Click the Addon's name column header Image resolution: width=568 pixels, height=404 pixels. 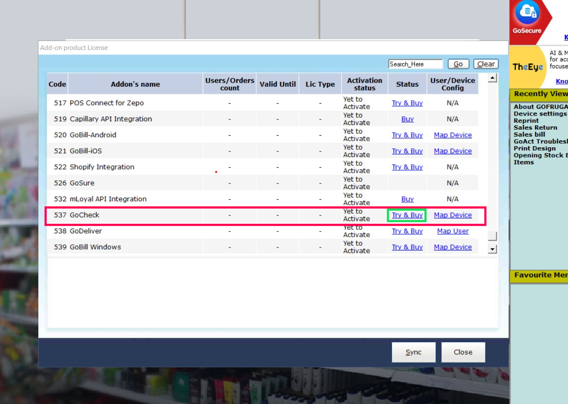coord(135,84)
